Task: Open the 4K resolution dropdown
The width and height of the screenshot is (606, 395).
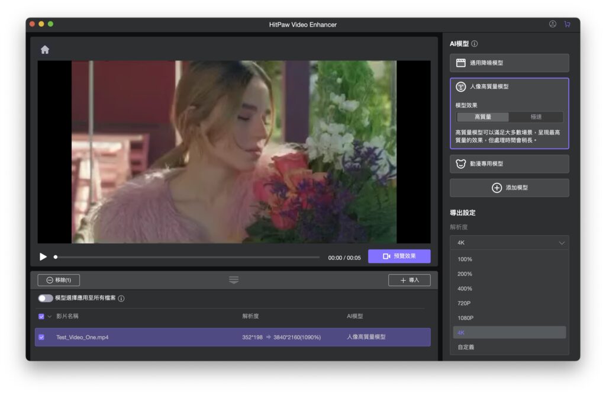Action: click(x=510, y=243)
